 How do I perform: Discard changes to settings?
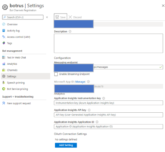coord(75,17)
